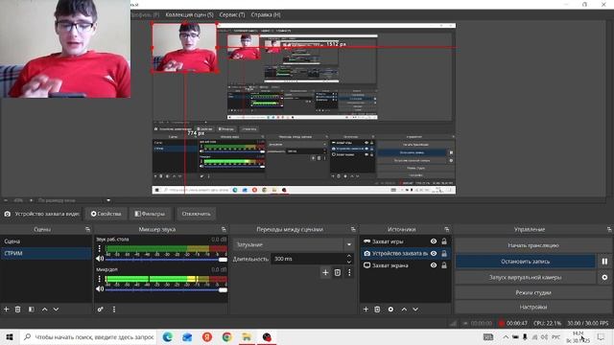Open options dots for Микр/доп channel
The width and height of the screenshot is (614, 345).
(100, 279)
